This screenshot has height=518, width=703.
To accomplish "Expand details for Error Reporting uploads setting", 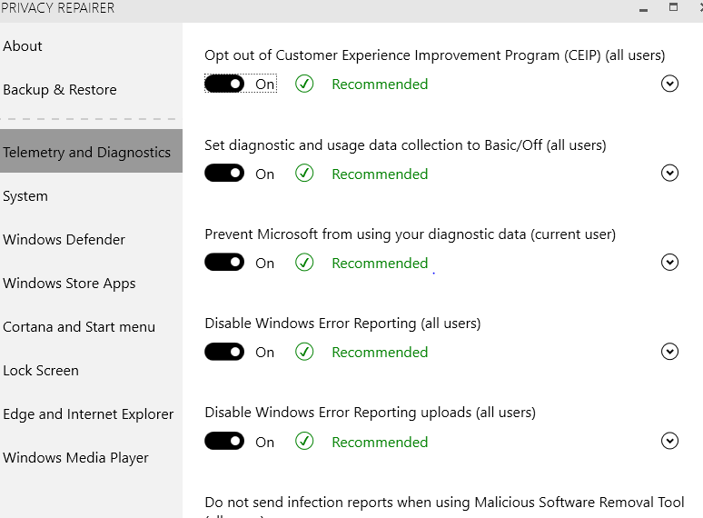I will pos(669,441).
